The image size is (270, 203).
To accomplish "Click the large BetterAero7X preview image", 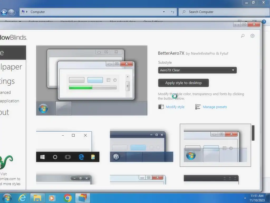I will pos(91,80).
